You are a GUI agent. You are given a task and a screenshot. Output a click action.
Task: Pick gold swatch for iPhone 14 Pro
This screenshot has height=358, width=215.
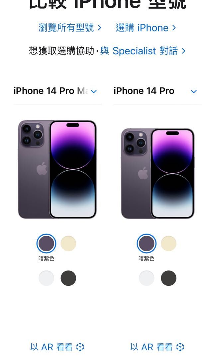coord(168,243)
